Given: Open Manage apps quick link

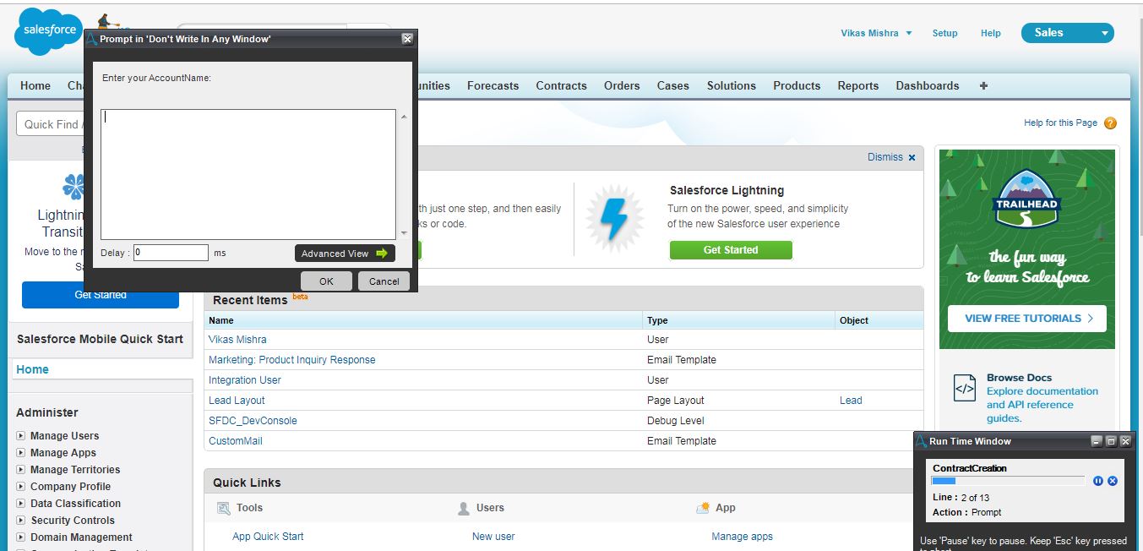Looking at the screenshot, I should click(743, 537).
